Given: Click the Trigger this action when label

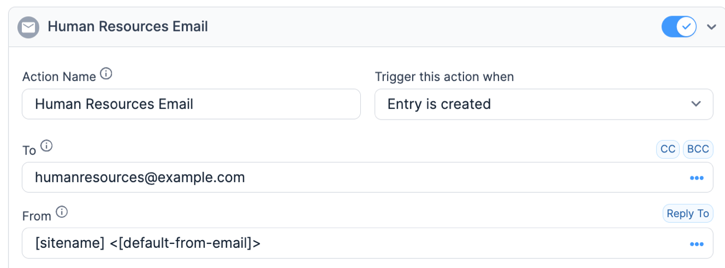Looking at the screenshot, I should pyautogui.click(x=444, y=76).
